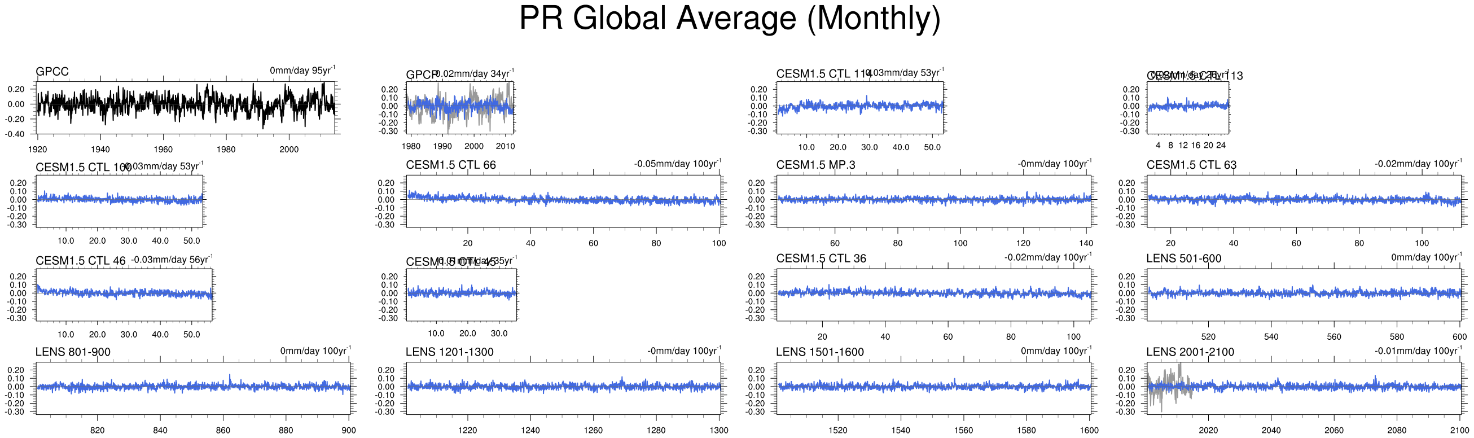Select the LENS 1201-1300 time series plot
This screenshot has height=438, width=1474.
coord(563,388)
